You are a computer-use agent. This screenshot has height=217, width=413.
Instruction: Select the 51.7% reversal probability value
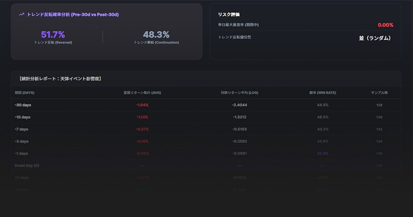click(x=53, y=34)
